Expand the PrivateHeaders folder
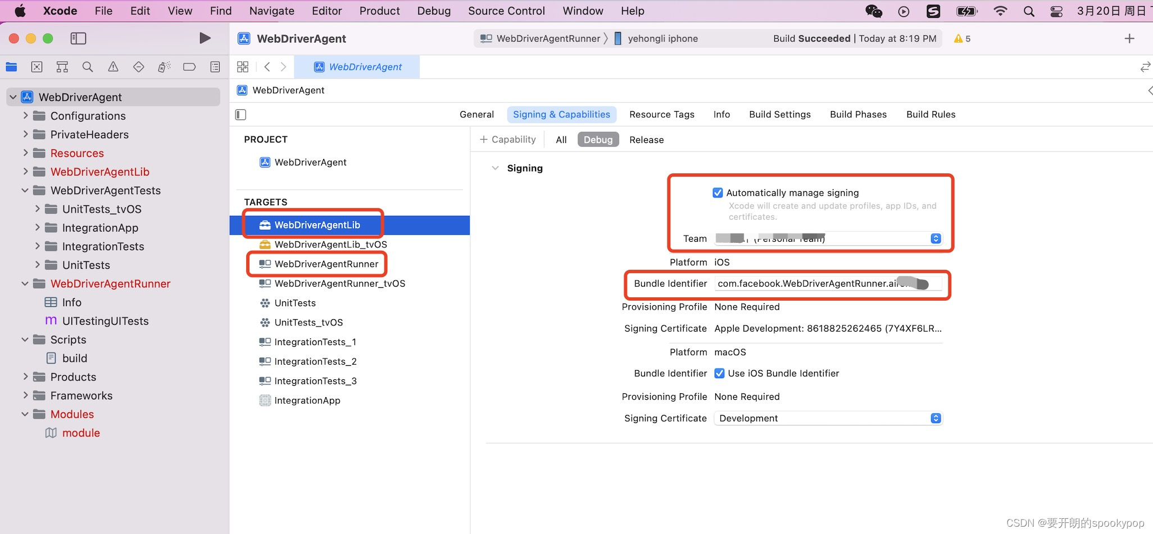The image size is (1153, 534). point(25,134)
